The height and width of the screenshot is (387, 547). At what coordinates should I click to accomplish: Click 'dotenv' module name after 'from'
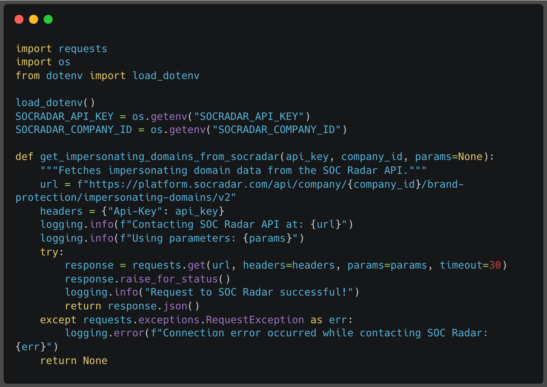click(64, 76)
